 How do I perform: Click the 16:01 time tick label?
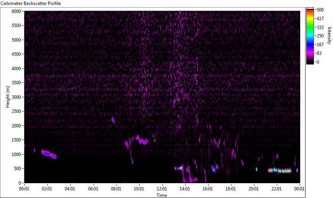click(208, 188)
